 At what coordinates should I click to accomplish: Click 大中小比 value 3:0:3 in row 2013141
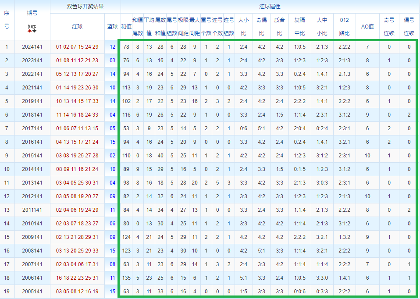(x=322, y=182)
